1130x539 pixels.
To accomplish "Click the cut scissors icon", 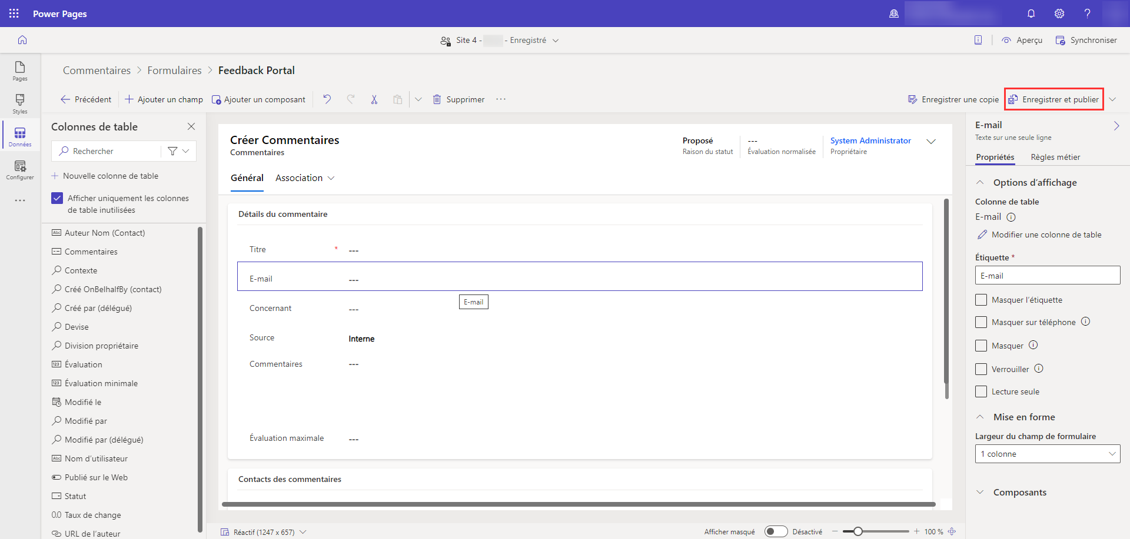I will [374, 99].
